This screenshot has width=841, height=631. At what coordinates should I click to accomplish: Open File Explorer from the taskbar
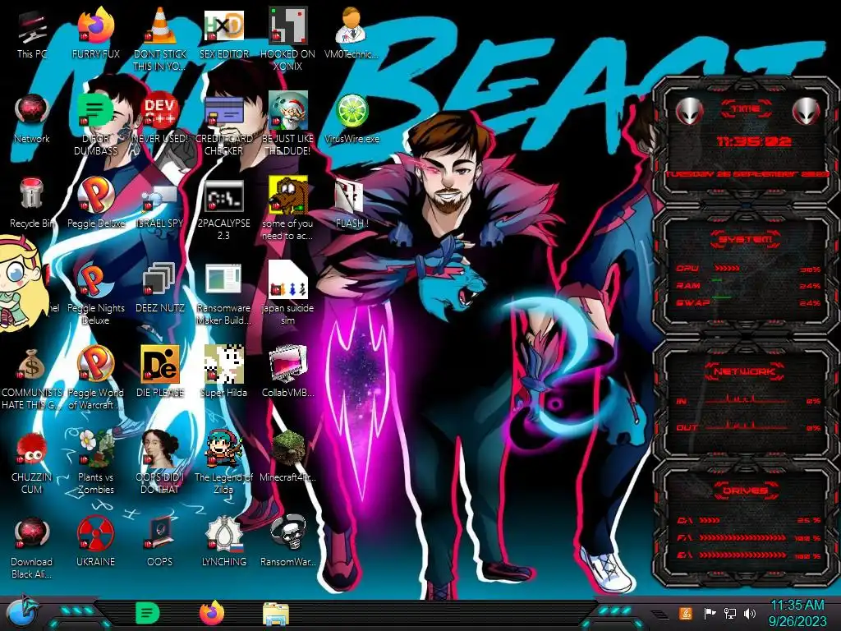tap(276, 613)
